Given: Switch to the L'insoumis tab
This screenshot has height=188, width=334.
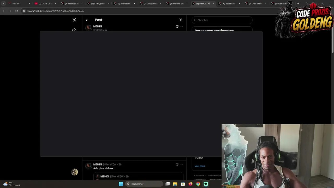Looking at the screenshot, I should pos(150,4).
